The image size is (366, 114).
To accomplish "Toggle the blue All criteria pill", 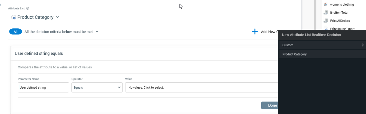I will click(16, 32).
